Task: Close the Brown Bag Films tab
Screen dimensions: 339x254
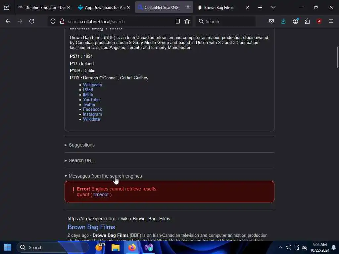Action: 248,7
